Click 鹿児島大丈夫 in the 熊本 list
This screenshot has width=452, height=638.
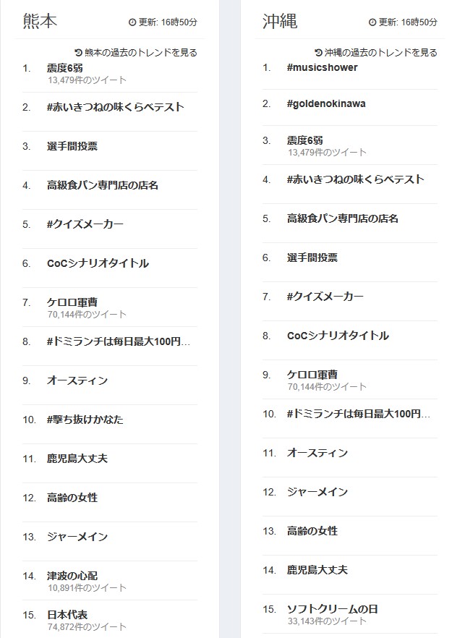(77, 459)
